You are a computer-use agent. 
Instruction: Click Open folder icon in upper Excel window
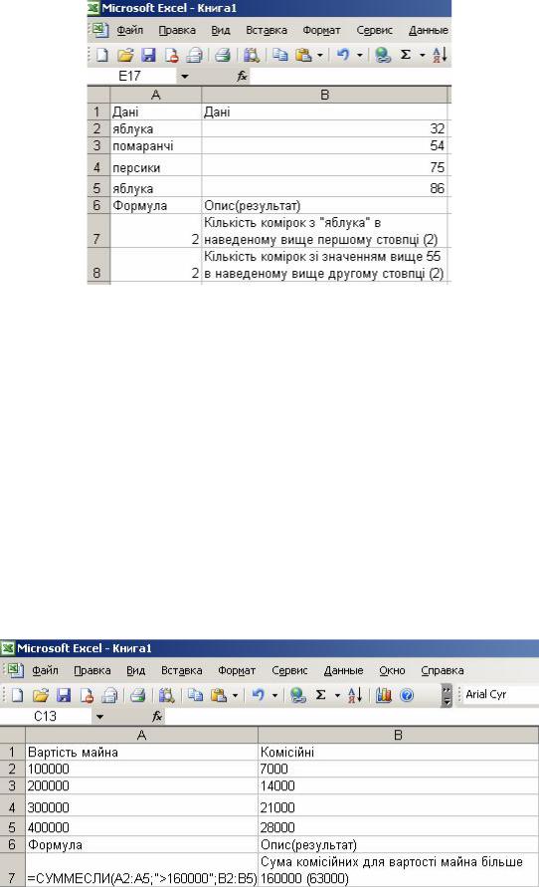coord(125,55)
